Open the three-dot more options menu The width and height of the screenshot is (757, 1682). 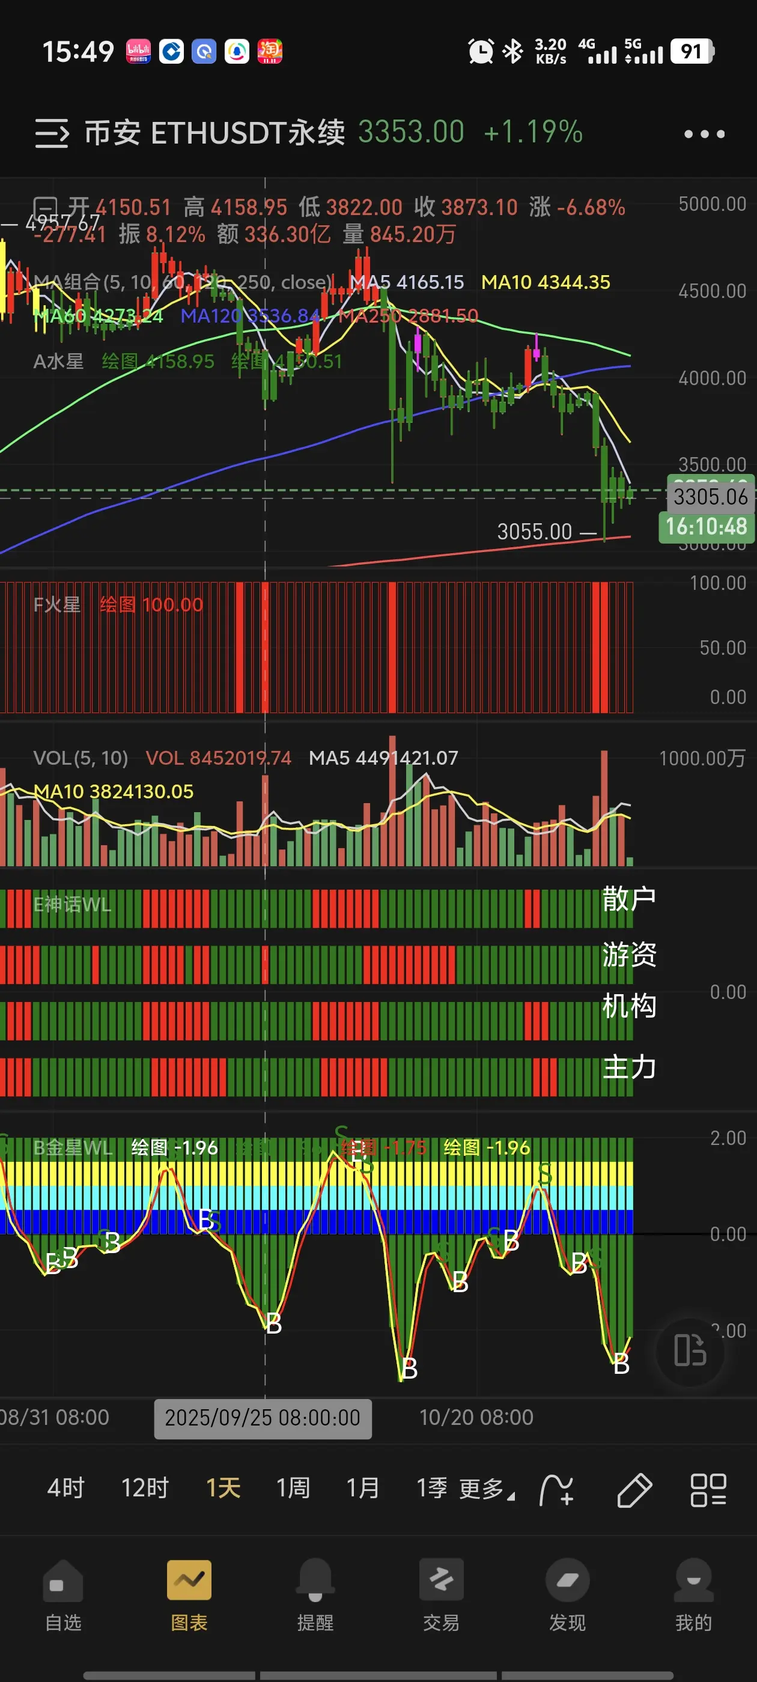pos(704,134)
